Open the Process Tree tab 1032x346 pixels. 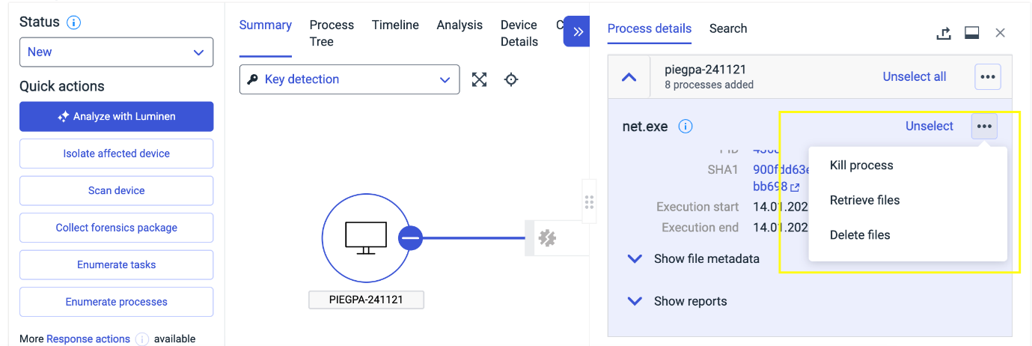332,34
